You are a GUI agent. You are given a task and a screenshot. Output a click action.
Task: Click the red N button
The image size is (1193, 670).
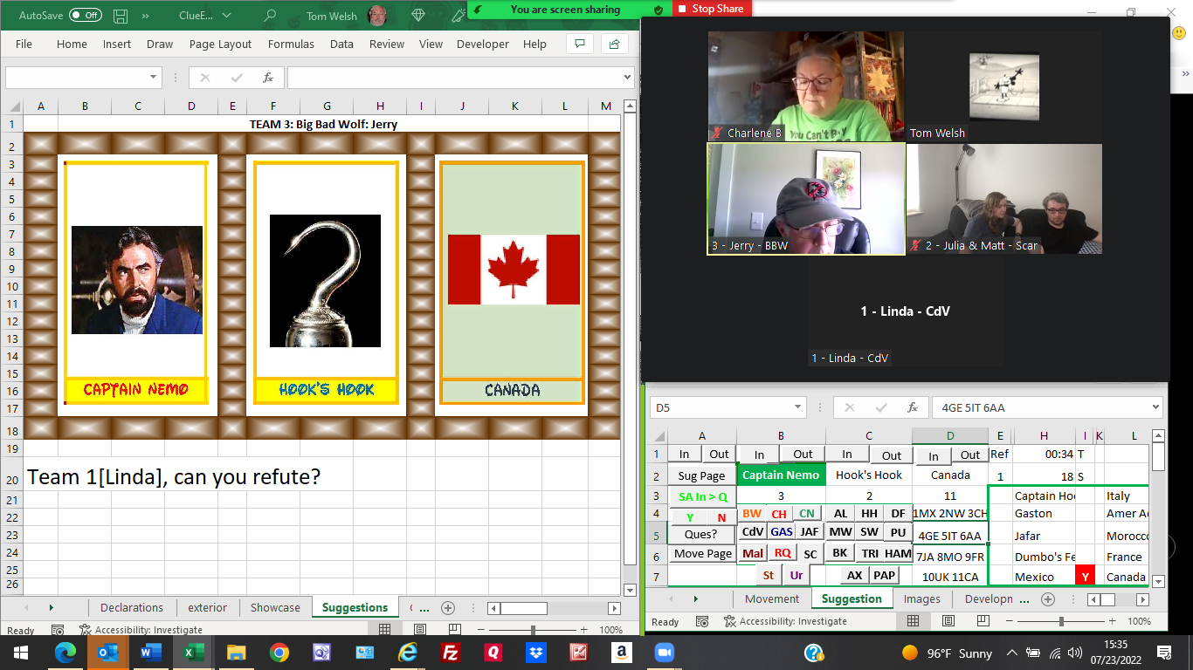pyautogui.click(x=721, y=517)
